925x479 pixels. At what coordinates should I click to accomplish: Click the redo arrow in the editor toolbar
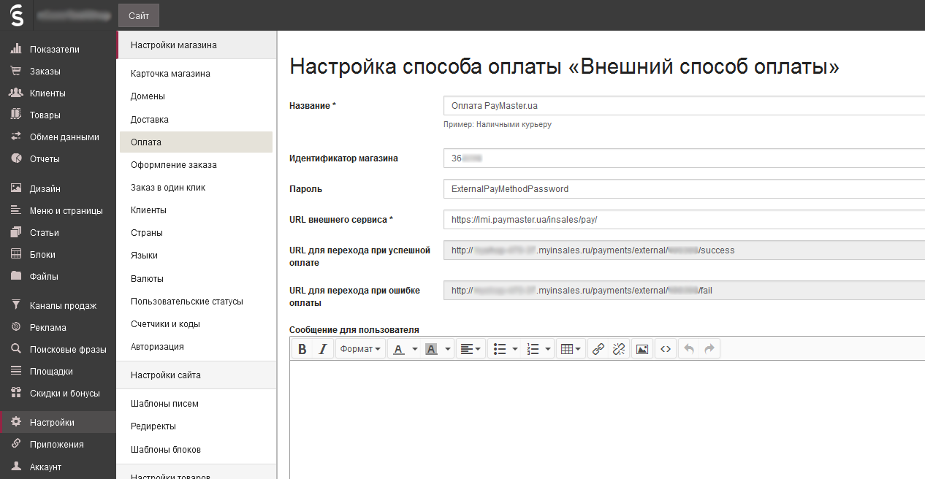click(x=709, y=349)
